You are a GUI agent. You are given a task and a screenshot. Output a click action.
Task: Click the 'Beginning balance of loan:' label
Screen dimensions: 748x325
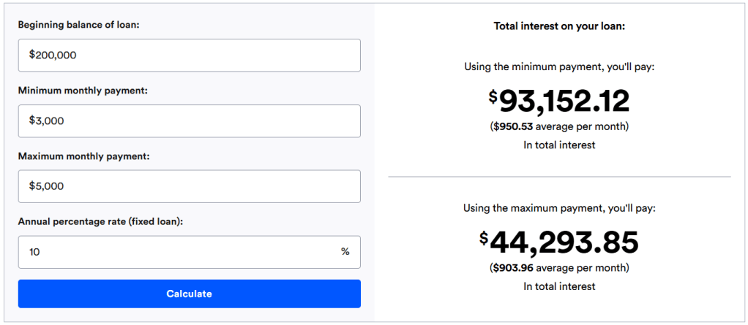click(78, 25)
